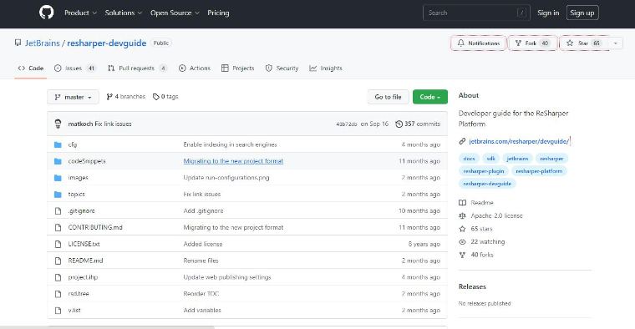The width and height of the screenshot is (635, 329).
Task: Click the star icon beside 65 stars
Action: click(462, 229)
